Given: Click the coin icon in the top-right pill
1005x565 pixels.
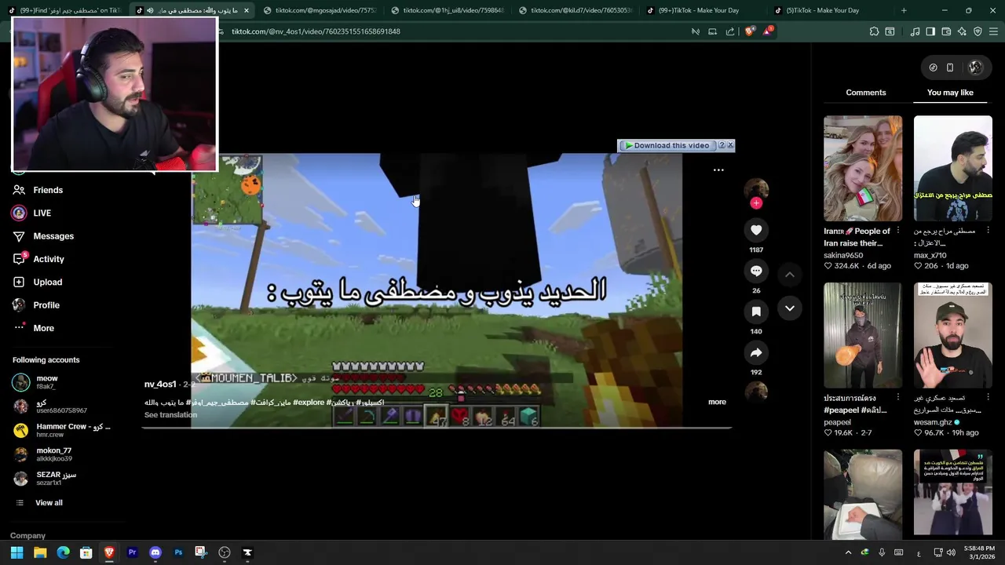Looking at the screenshot, I should pos(933,67).
